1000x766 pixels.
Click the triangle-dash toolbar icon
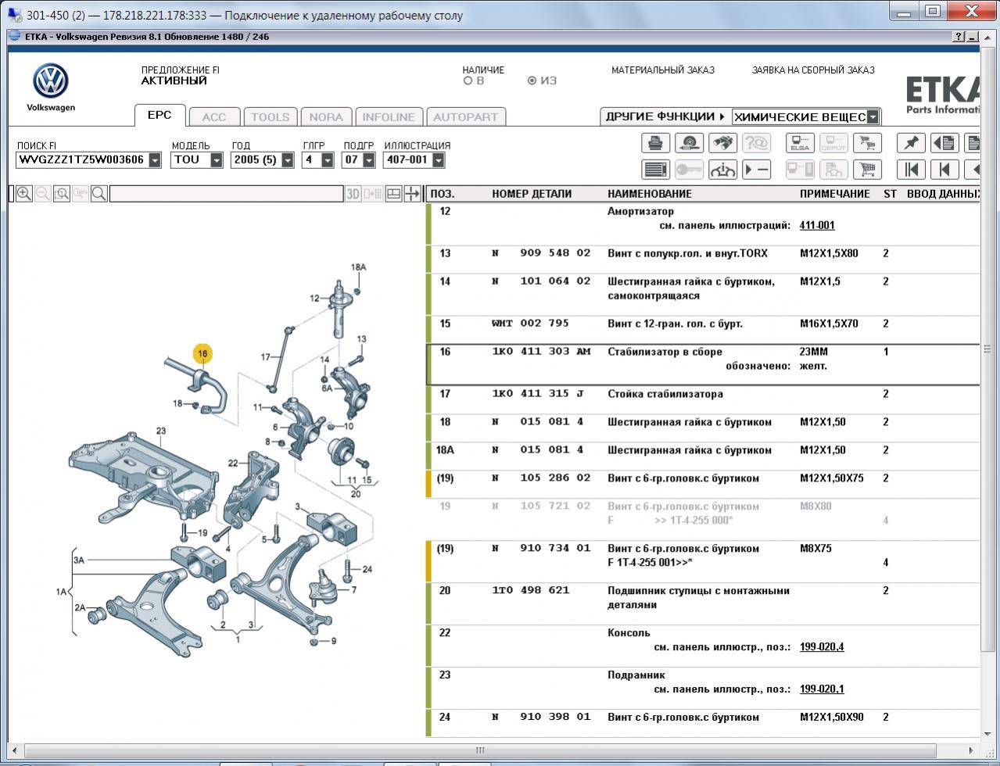point(756,170)
